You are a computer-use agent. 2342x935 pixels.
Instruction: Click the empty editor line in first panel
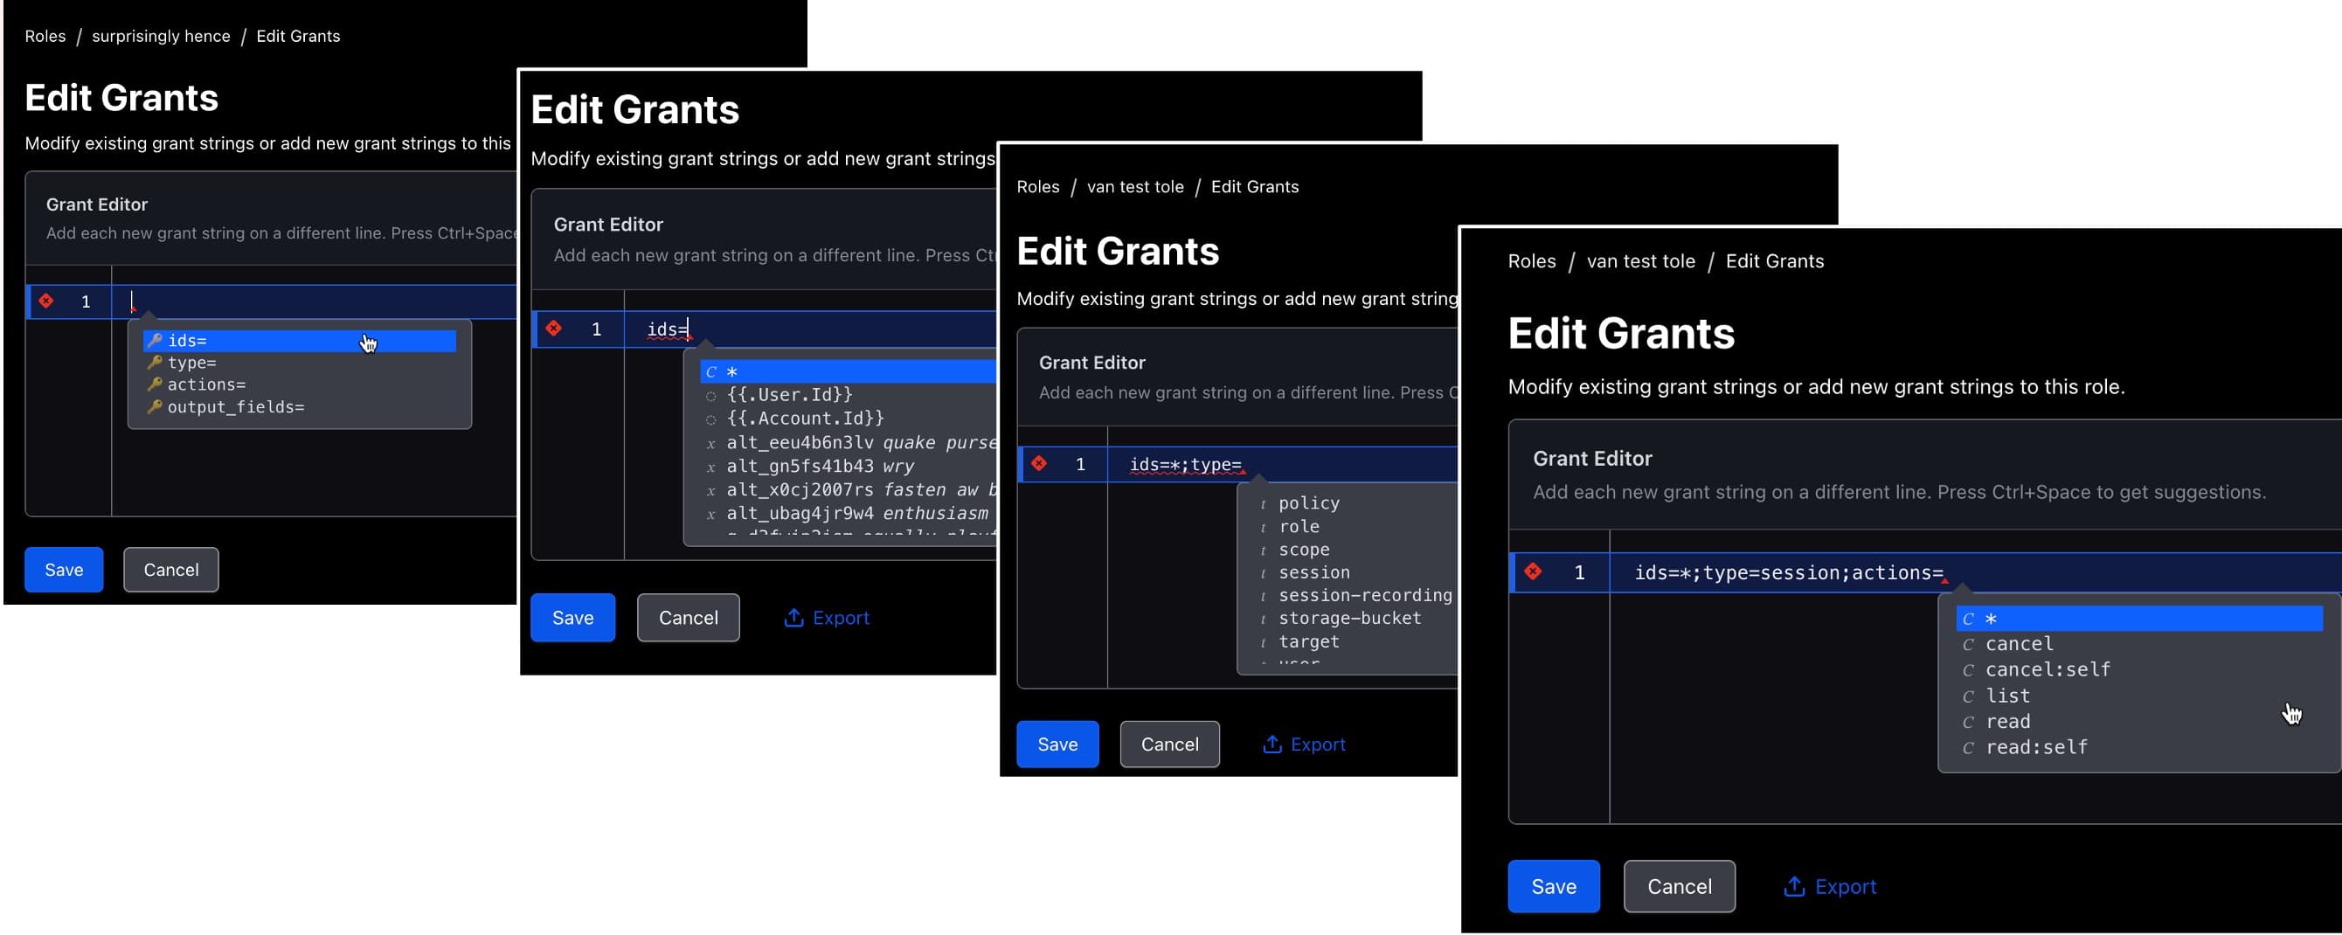click(314, 301)
